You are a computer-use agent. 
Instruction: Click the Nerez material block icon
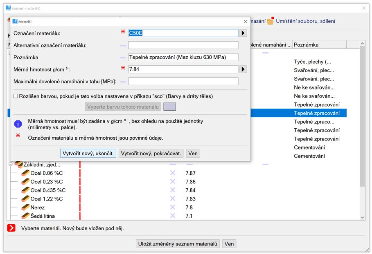pyautogui.click(x=26, y=207)
